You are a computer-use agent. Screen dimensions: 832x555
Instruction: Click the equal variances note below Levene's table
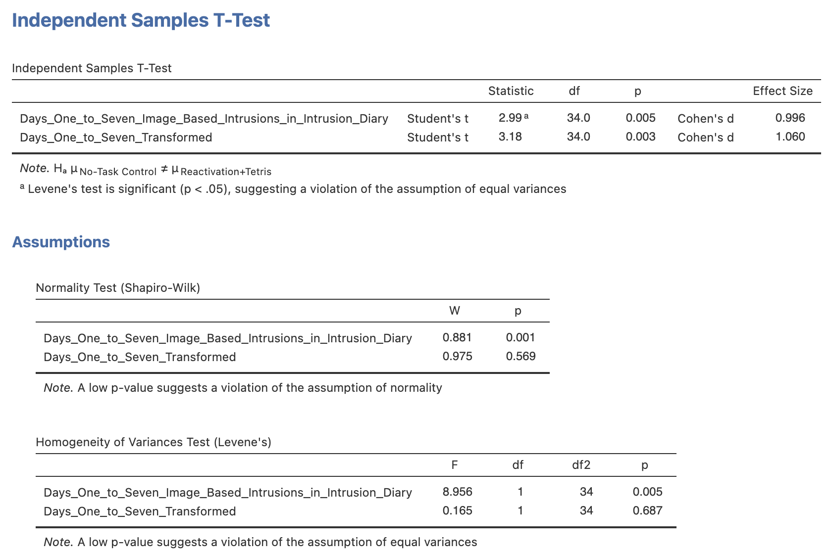point(260,542)
